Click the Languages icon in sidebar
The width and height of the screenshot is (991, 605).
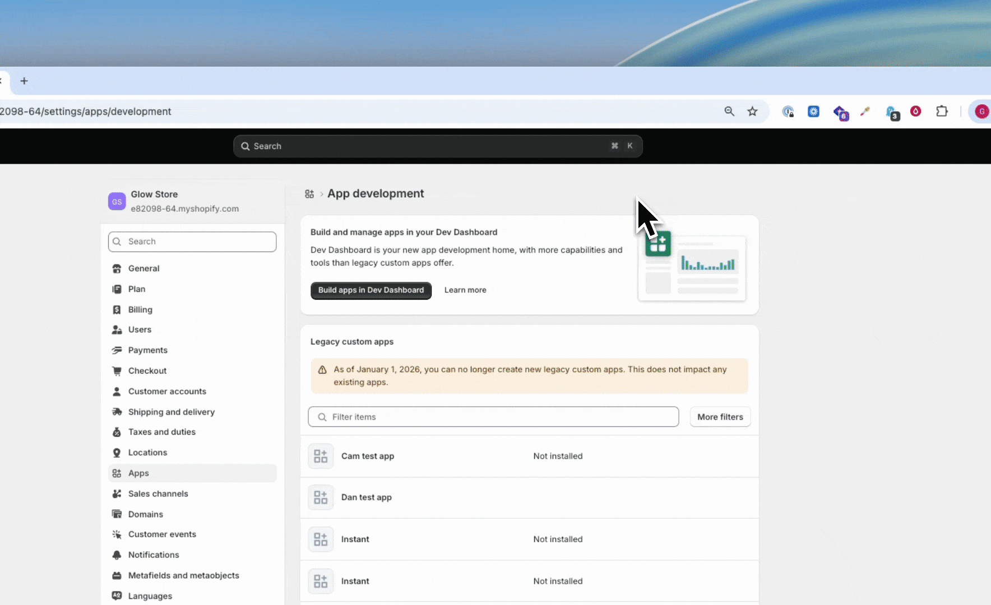pyautogui.click(x=117, y=596)
